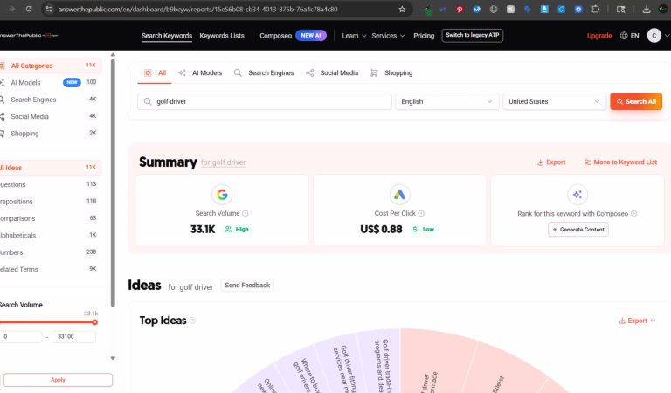Expand the account menu chevron beside avatar

[x=667, y=36]
